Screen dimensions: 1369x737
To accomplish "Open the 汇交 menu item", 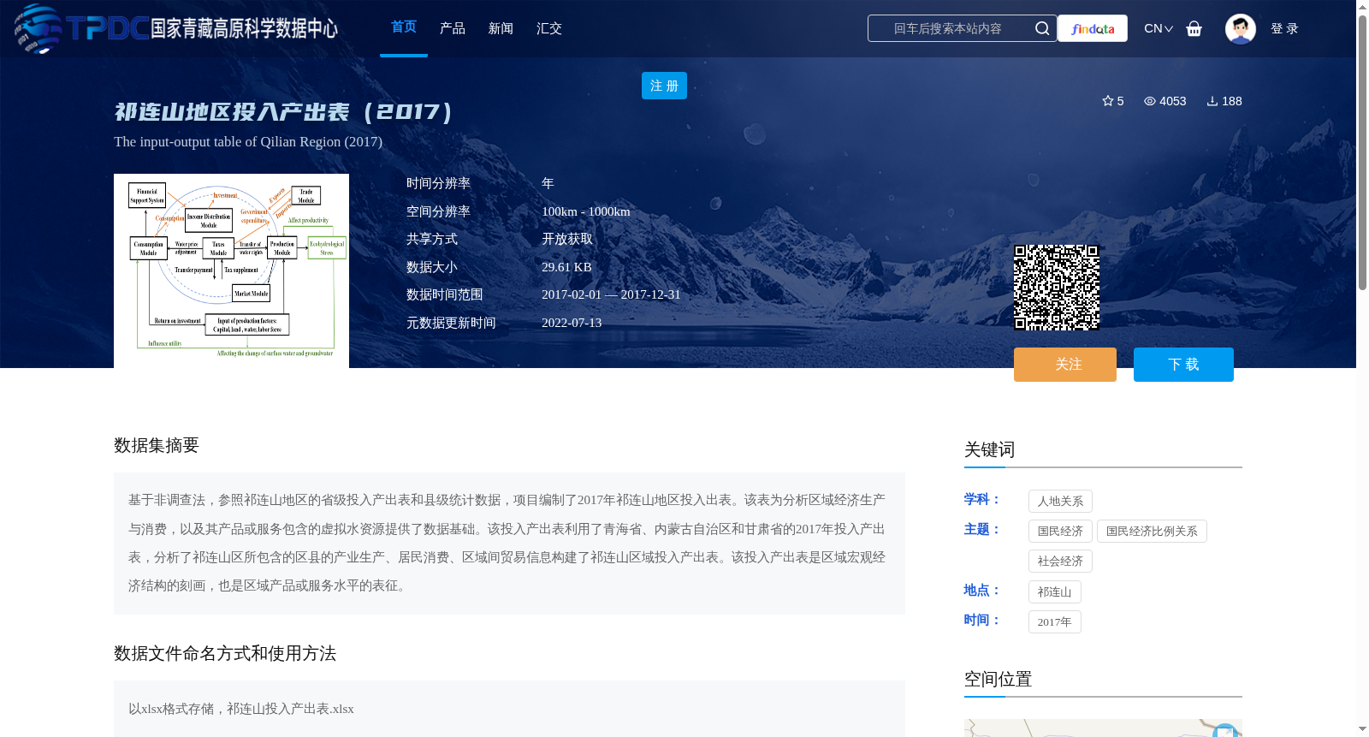I will [549, 28].
